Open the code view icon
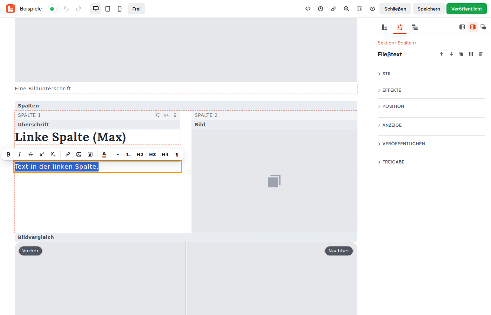491x315 pixels. (308, 9)
